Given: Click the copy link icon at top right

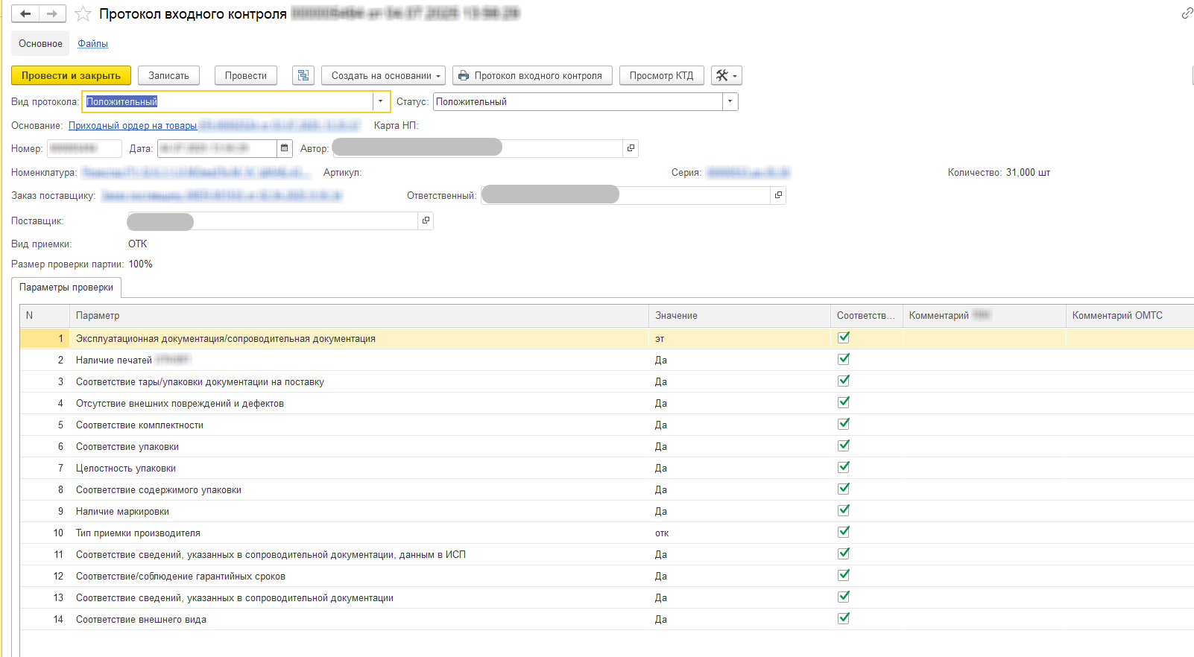Looking at the screenshot, I should (x=1187, y=13).
